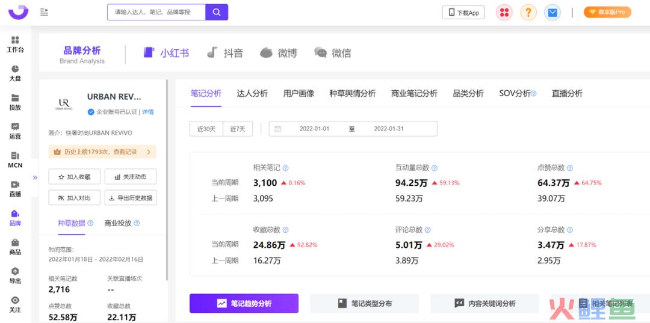The width and height of the screenshot is (650, 323).
Task: Click the brand panel vertical scrollbar
Action: click(167, 180)
